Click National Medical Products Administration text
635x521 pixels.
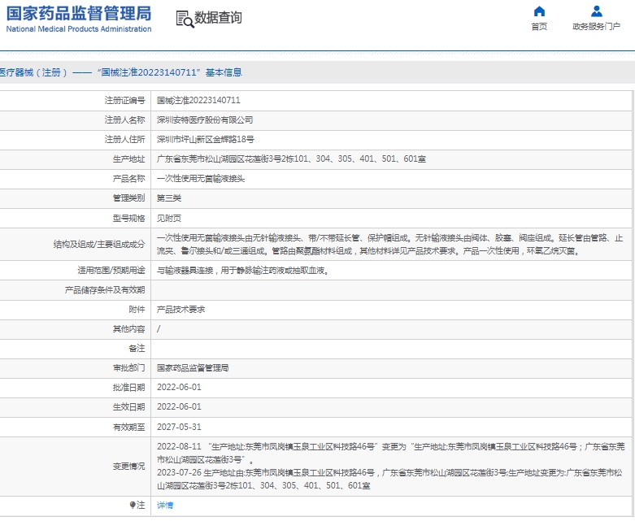79,29
